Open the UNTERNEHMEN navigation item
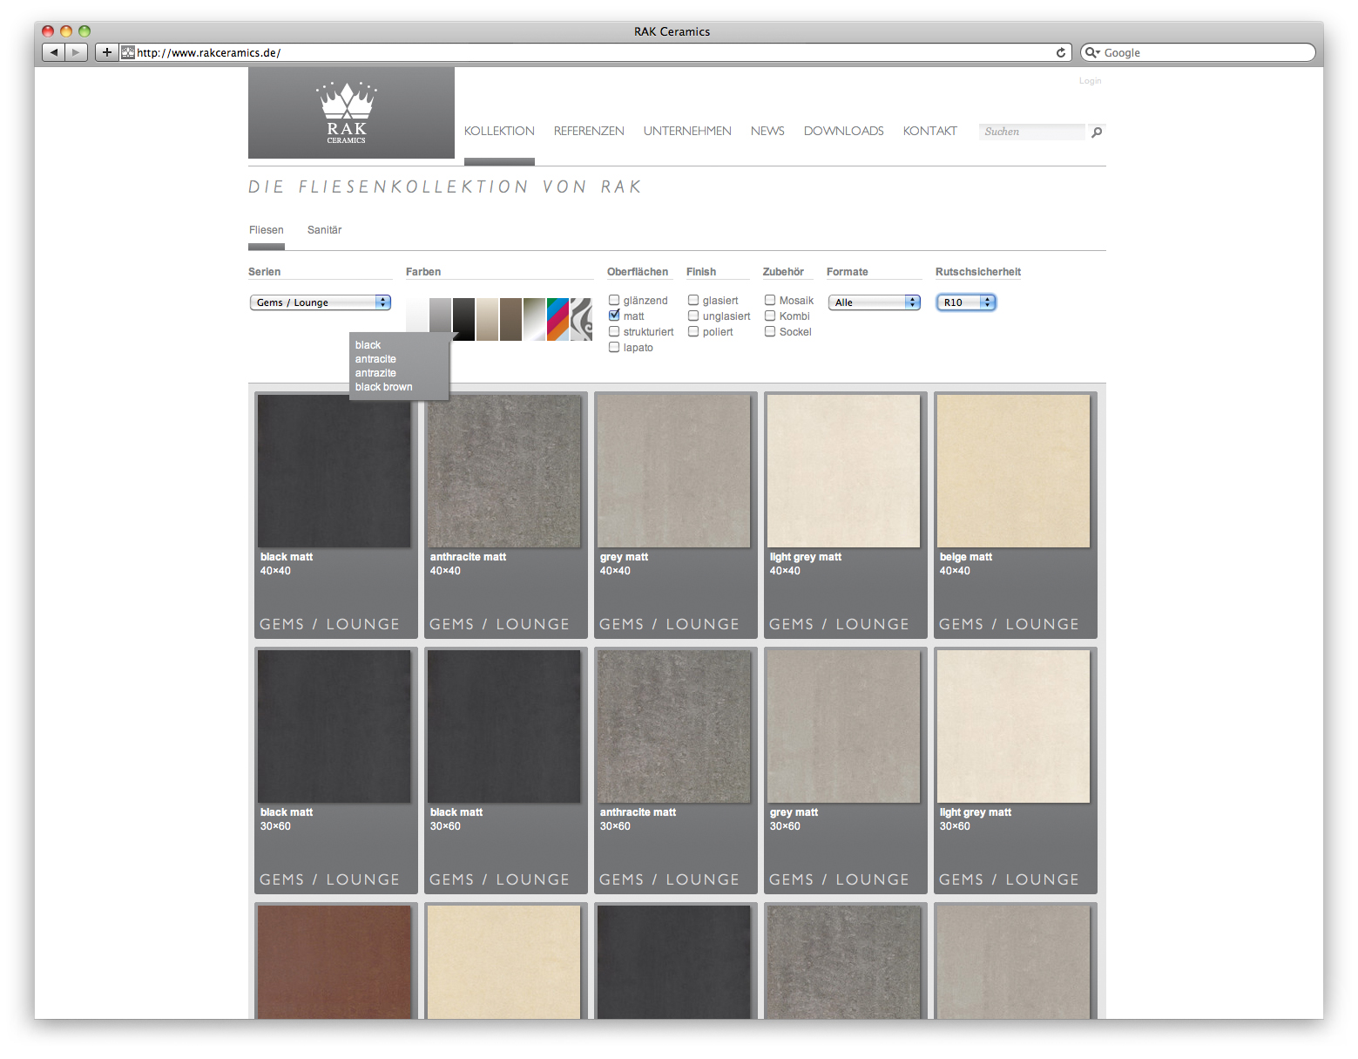The height and width of the screenshot is (1059, 1358). (x=687, y=131)
